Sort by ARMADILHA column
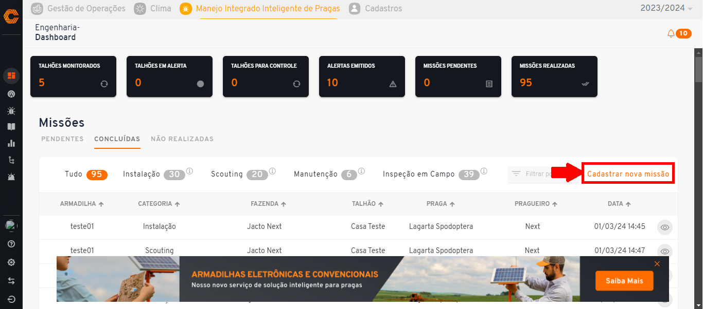The image size is (703, 309). (x=82, y=204)
